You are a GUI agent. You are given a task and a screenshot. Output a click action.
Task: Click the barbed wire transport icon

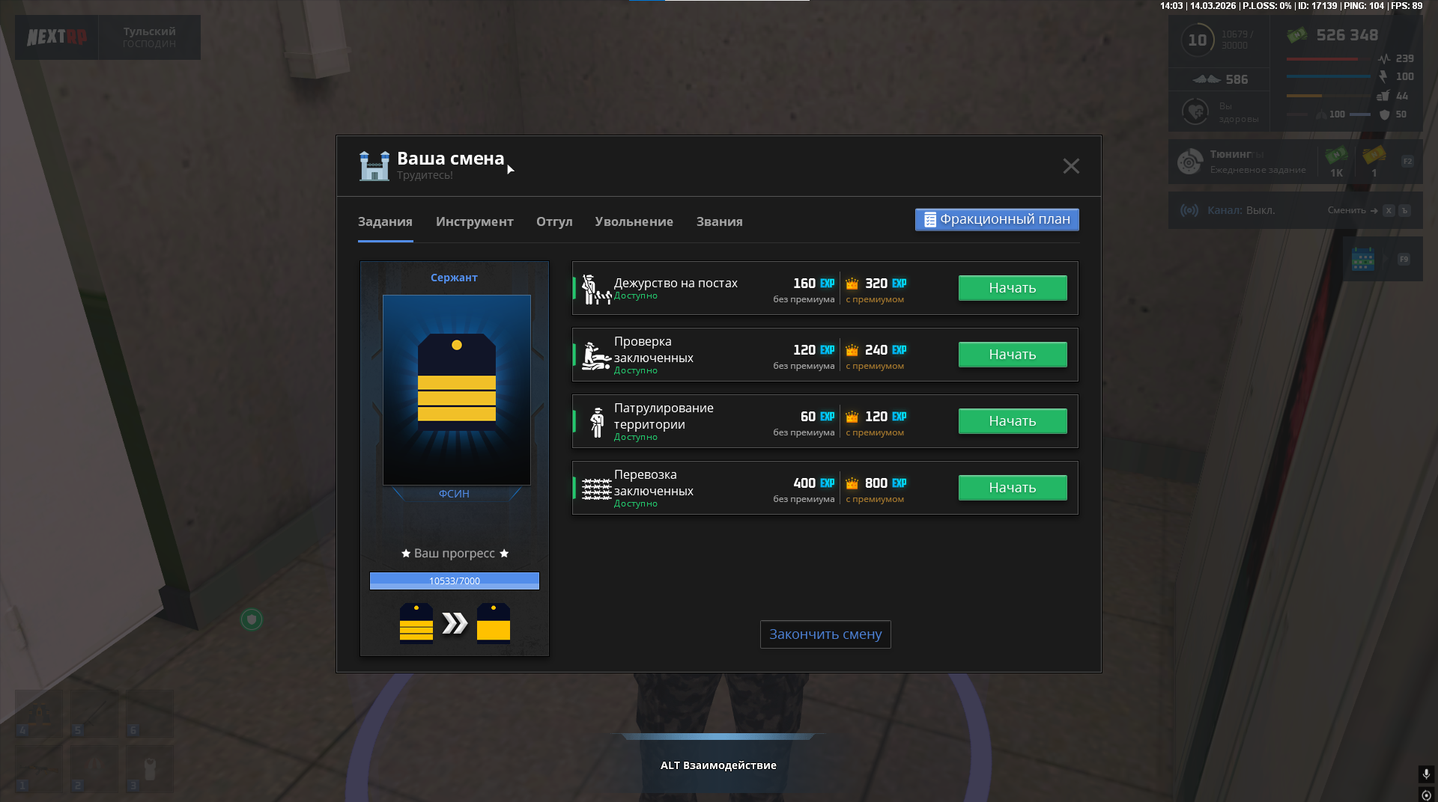click(597, 489)
